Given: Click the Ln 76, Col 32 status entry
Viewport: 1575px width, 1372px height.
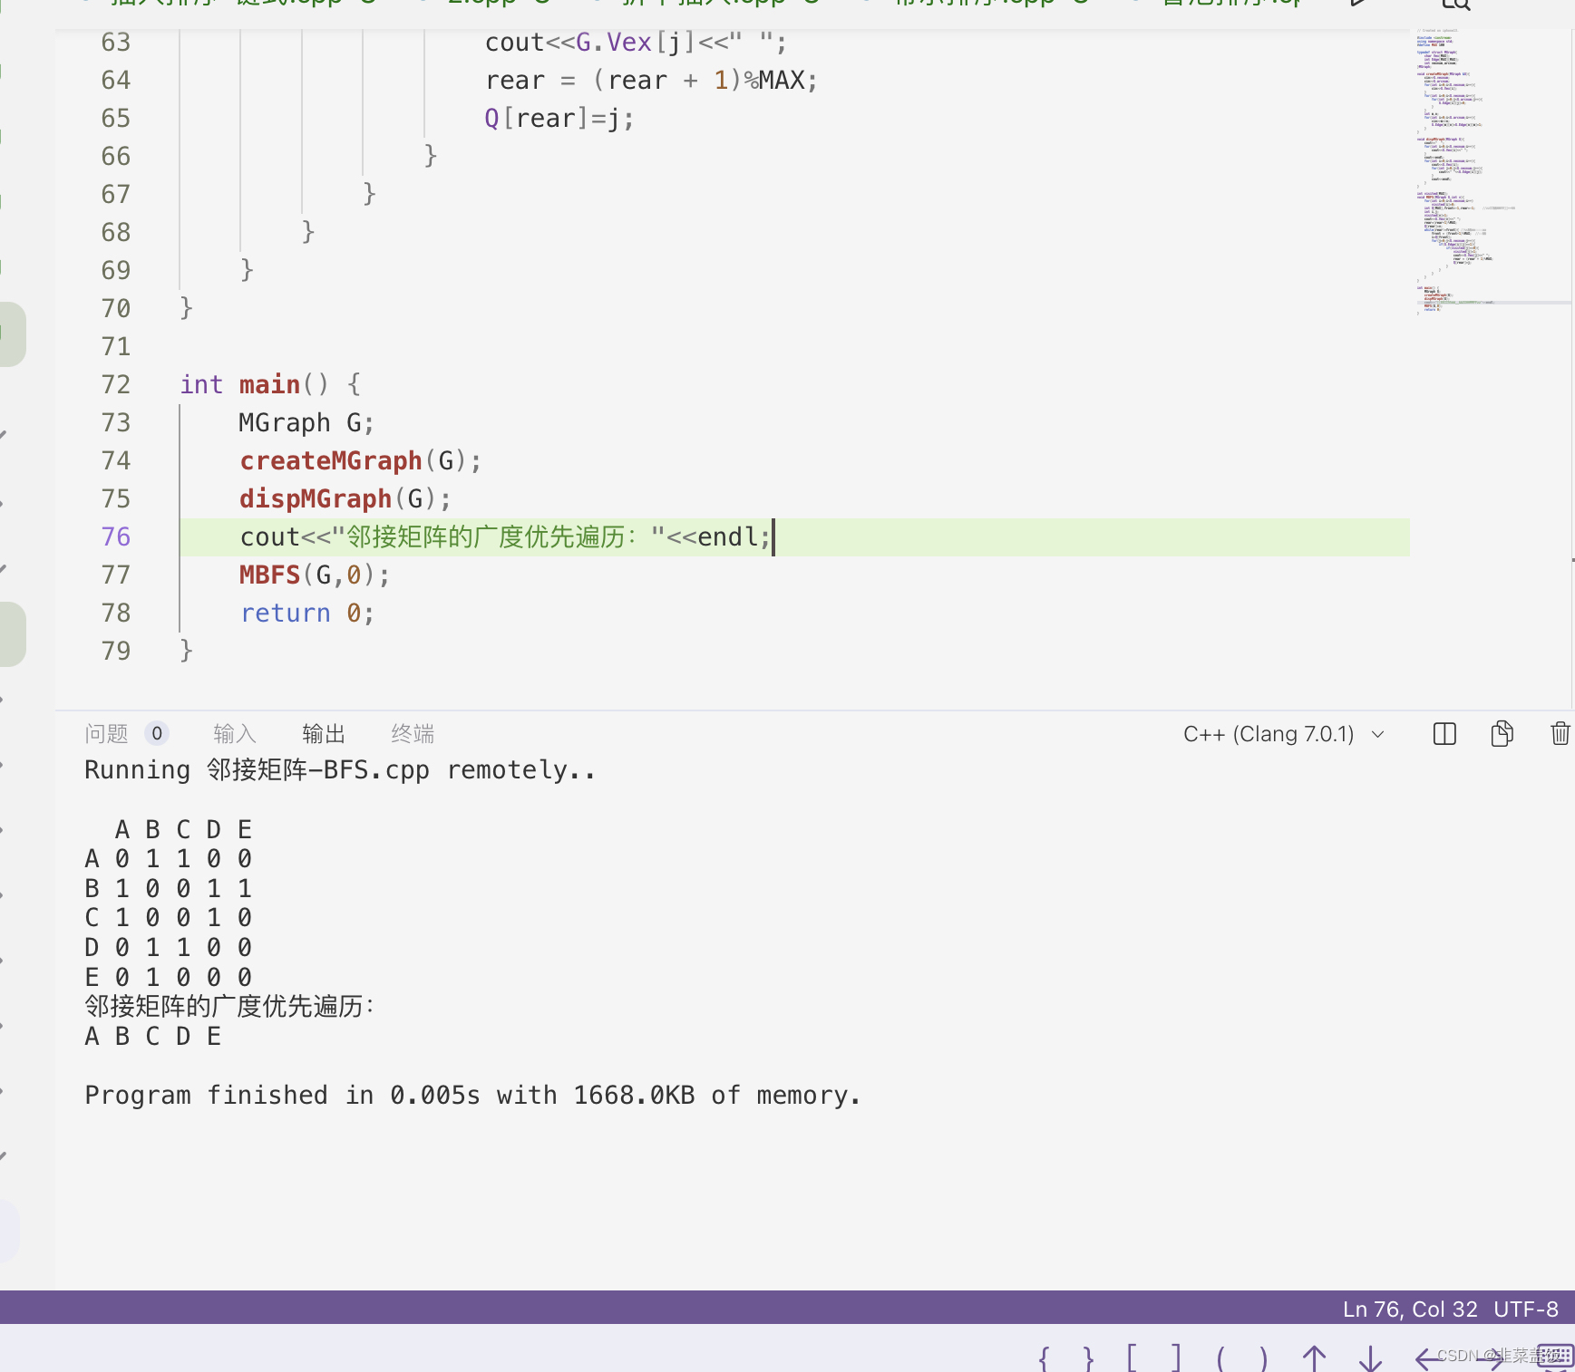Looking at the screenshot, I should point(1410,1309).
